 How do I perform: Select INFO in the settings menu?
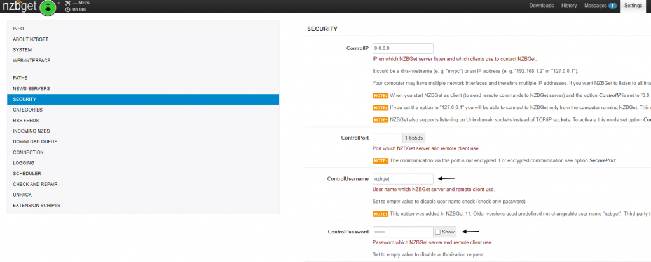click(143, 29)
